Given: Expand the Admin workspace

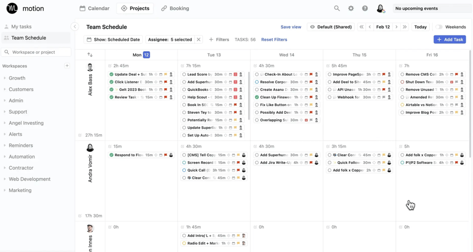Looking at the screenshot, I should [x=5, y=100].
